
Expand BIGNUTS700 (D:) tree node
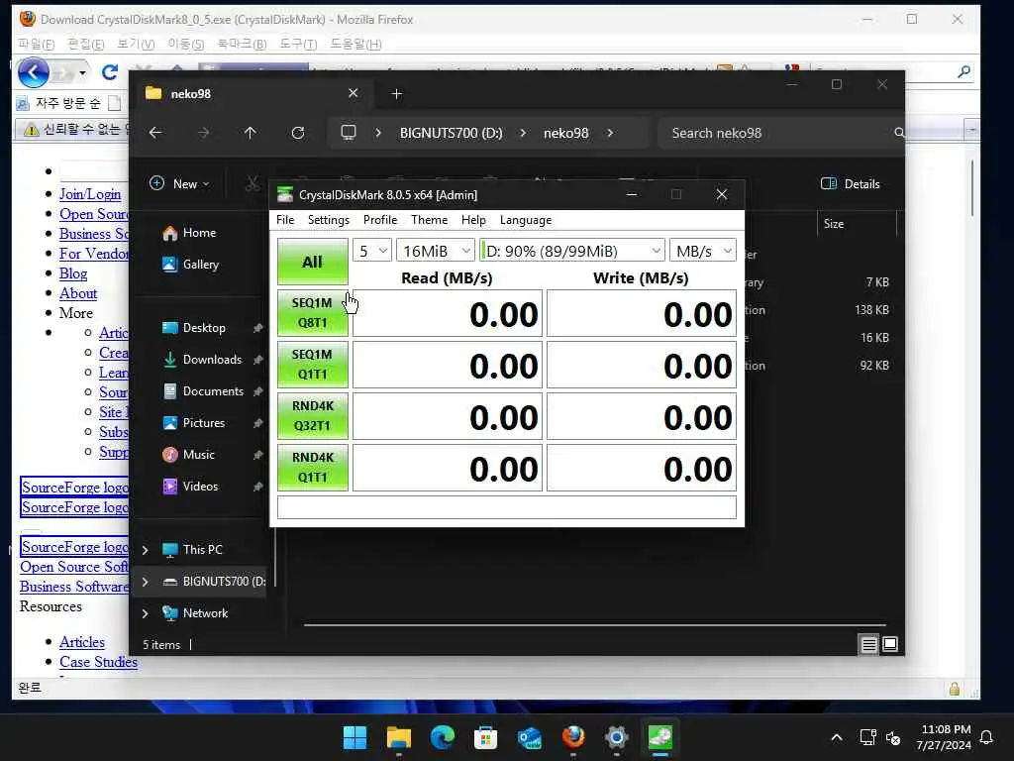point(146,582)
